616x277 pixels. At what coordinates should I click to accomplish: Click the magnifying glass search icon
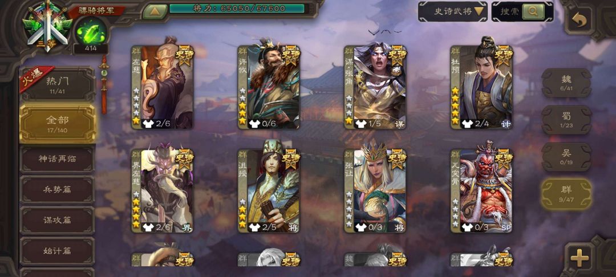(533, 11)
